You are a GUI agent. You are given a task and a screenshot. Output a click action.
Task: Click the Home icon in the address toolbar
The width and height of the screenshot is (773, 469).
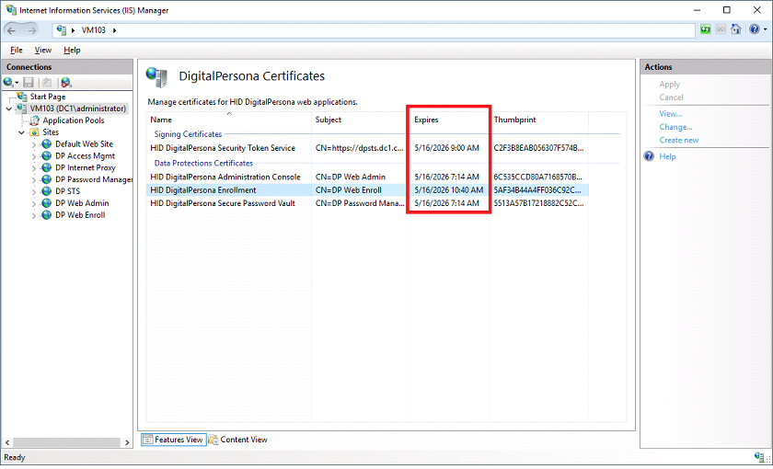point(735,29)
